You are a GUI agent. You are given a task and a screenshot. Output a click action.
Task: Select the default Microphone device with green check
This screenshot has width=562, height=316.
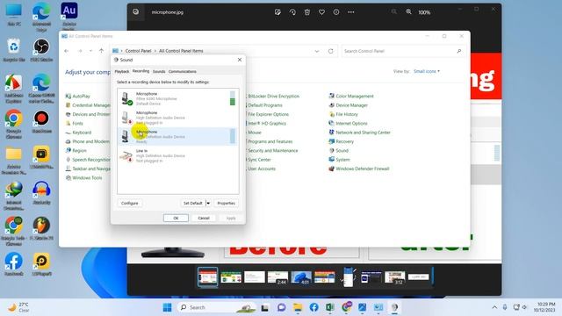click(x=177, y=98)
